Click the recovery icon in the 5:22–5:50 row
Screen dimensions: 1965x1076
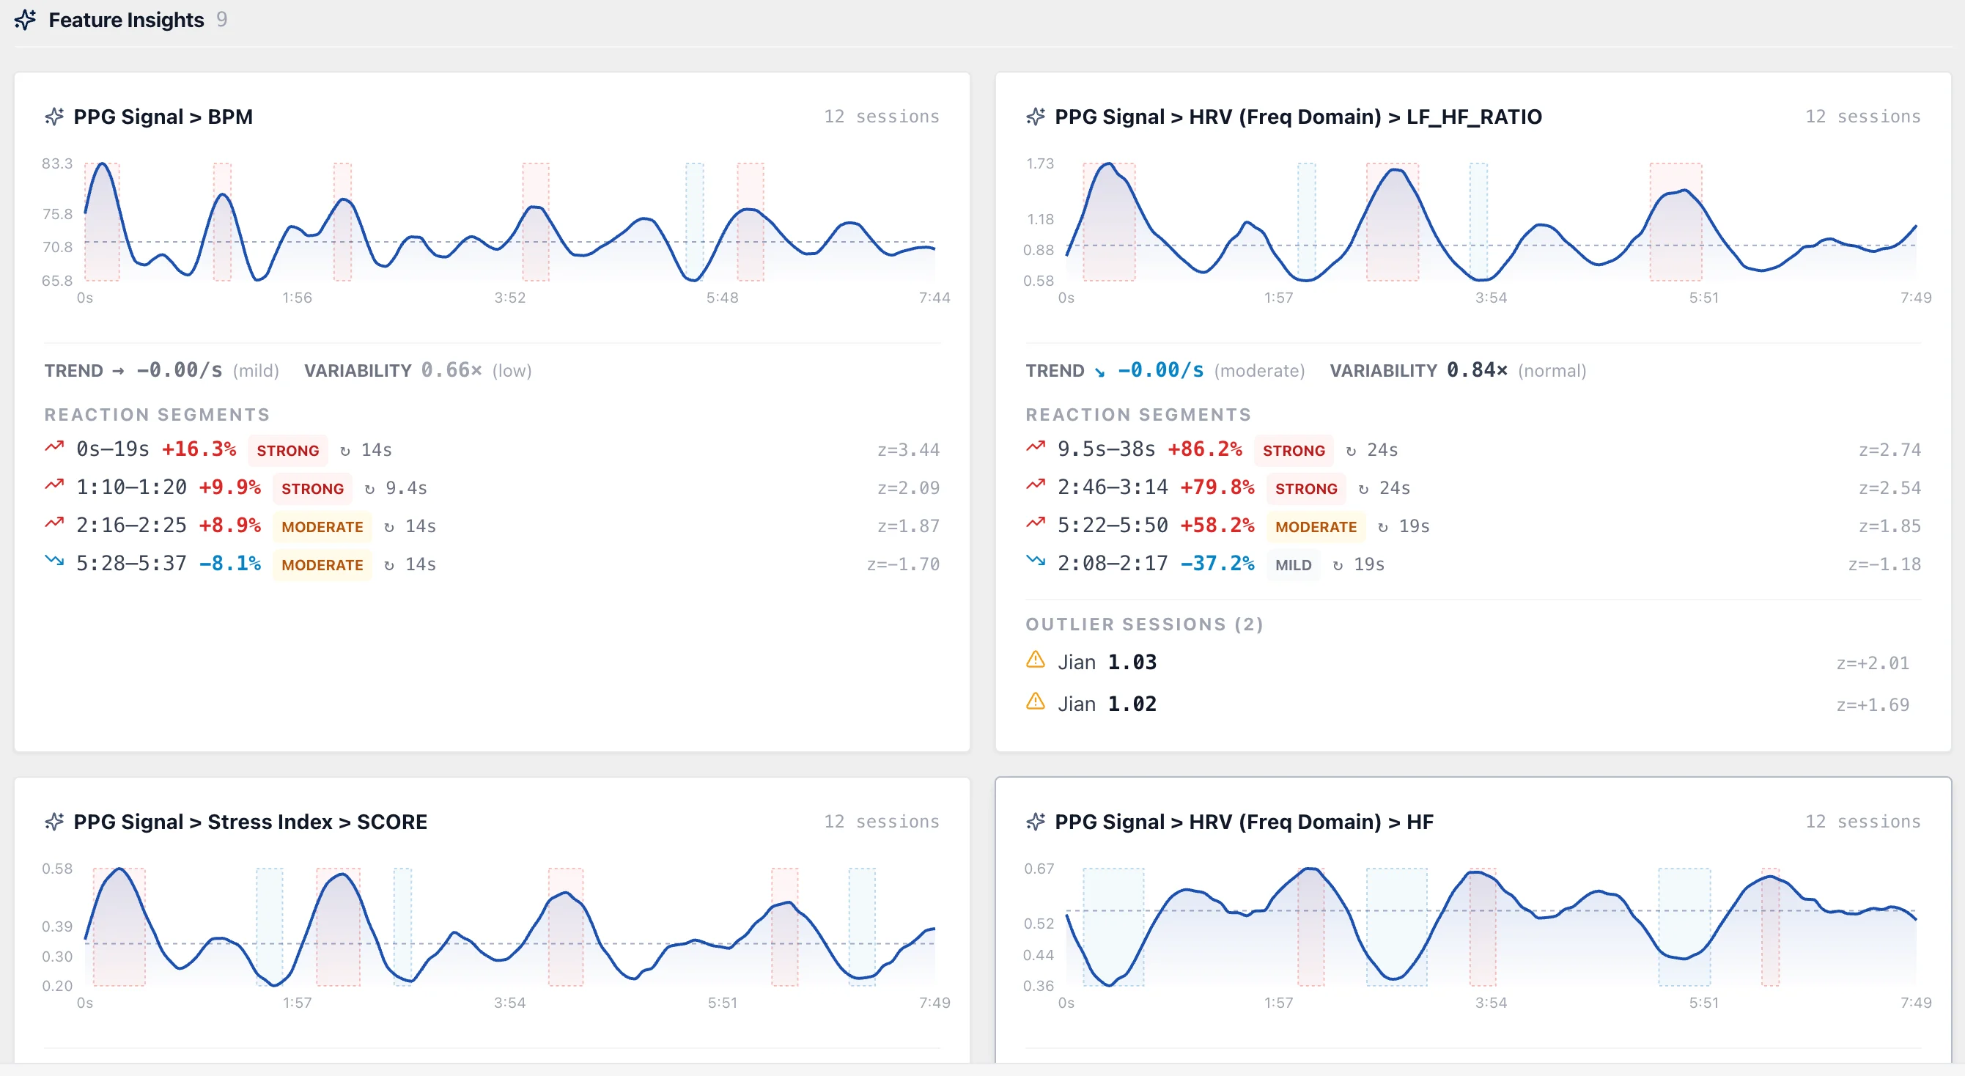1383,528
